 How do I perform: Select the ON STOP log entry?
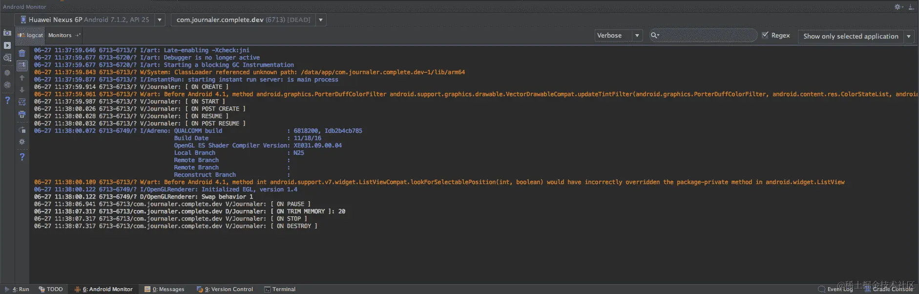pyautogui.click(x=170, y=219)
